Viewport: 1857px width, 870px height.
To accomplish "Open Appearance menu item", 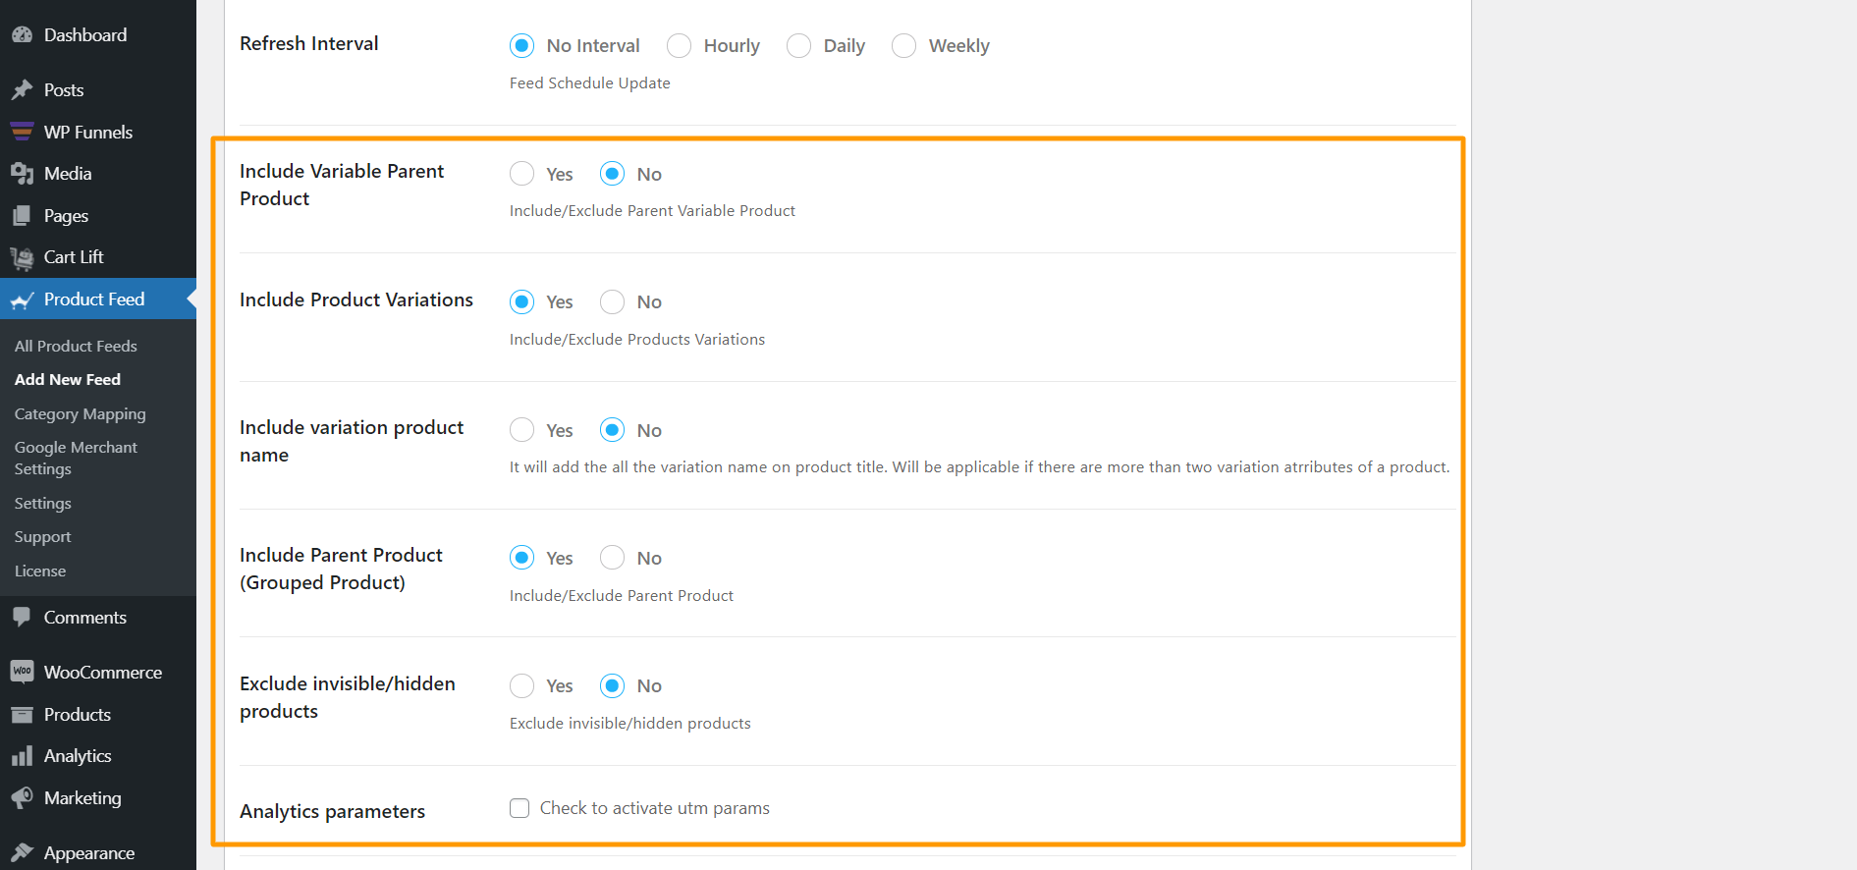I will coord(98,853).
